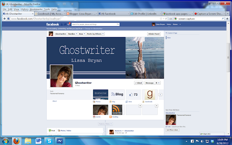Click the volume speaker tray icon
The height and width of the screenshot is (145, 232).
coord(202,141)
